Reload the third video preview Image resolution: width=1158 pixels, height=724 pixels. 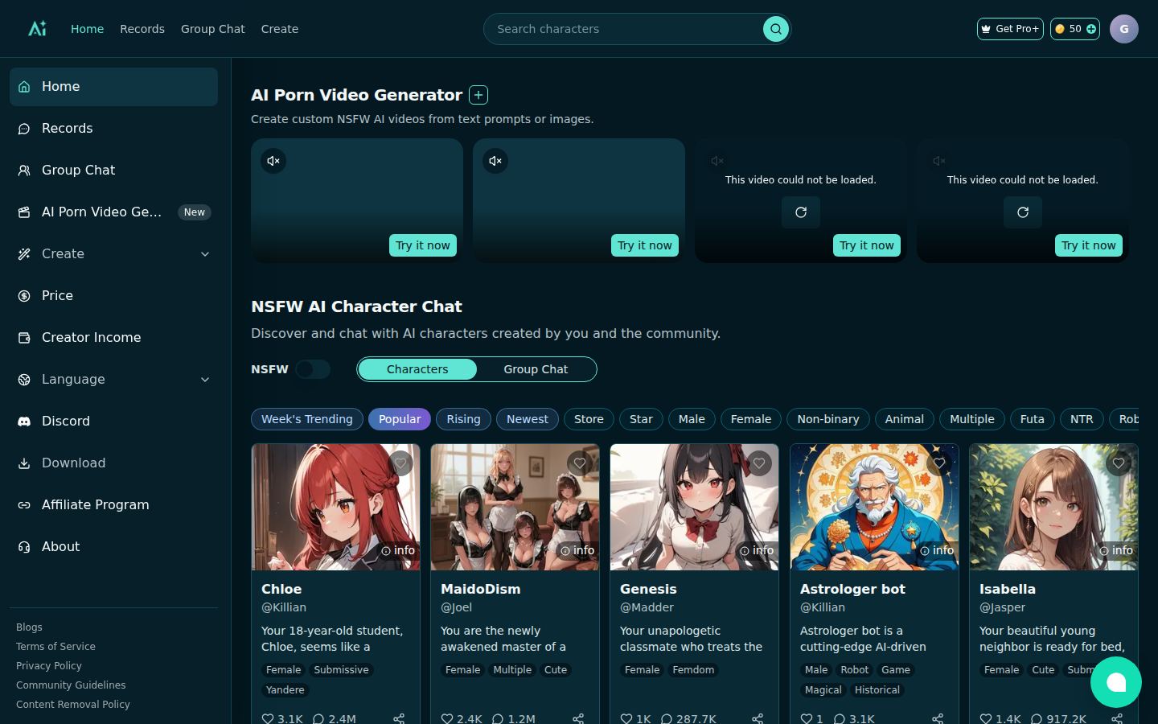(x=801, y=212)
